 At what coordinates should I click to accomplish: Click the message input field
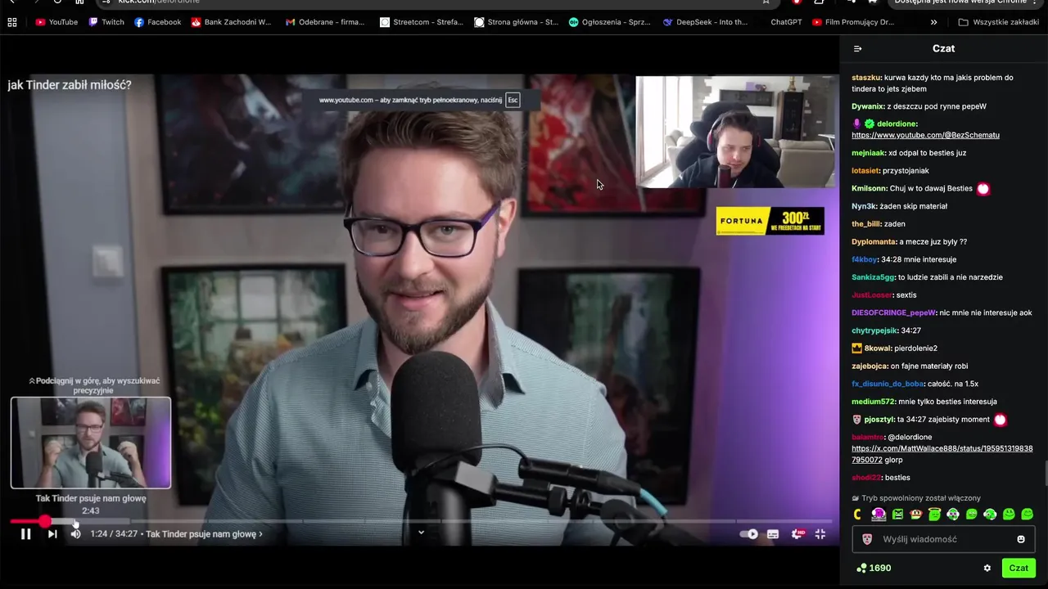[x=943, y=539]
